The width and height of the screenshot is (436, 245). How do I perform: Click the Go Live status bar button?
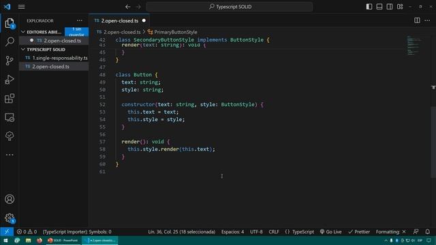coord(330,231)
